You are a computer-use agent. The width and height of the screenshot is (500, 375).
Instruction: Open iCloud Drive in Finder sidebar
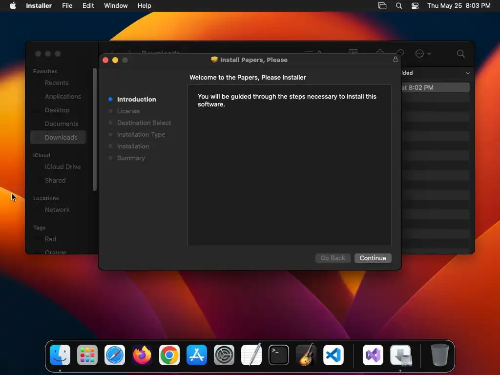coord(62,167)
